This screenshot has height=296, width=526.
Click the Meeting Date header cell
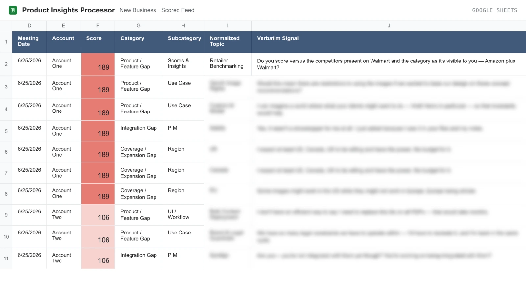click(x=30, y=42)
